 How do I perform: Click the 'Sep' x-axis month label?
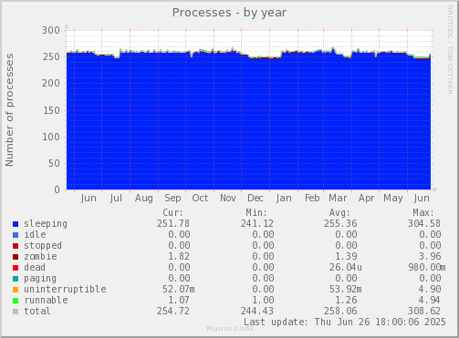pyautogui.click(x=172, y=199)
